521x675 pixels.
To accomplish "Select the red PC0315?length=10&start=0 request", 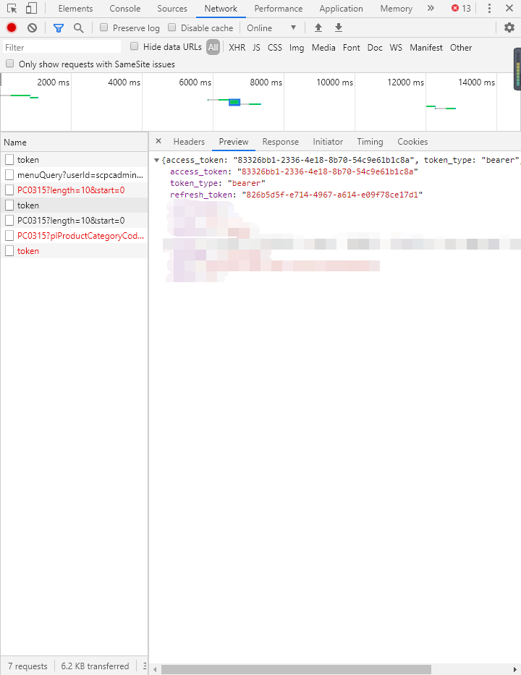I will click(x=74, y=190).
